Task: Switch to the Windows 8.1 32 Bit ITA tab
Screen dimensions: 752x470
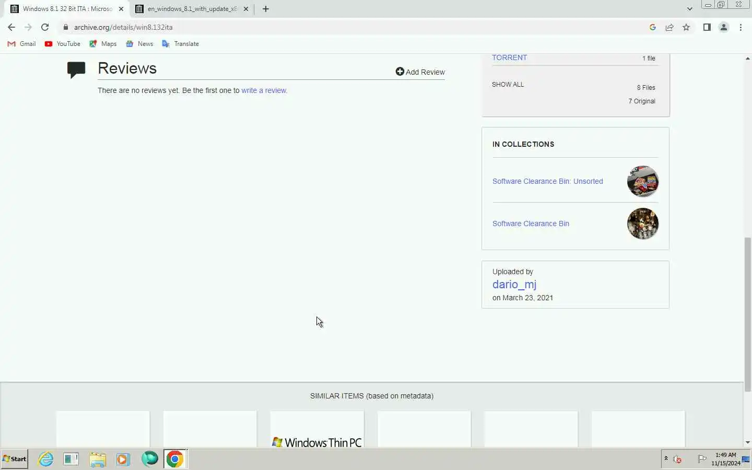Action: point(67,9)
